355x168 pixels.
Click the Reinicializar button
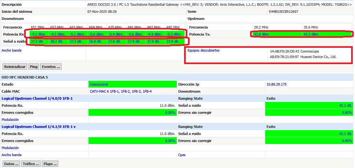pyautogui.click(x=15, y=67)
